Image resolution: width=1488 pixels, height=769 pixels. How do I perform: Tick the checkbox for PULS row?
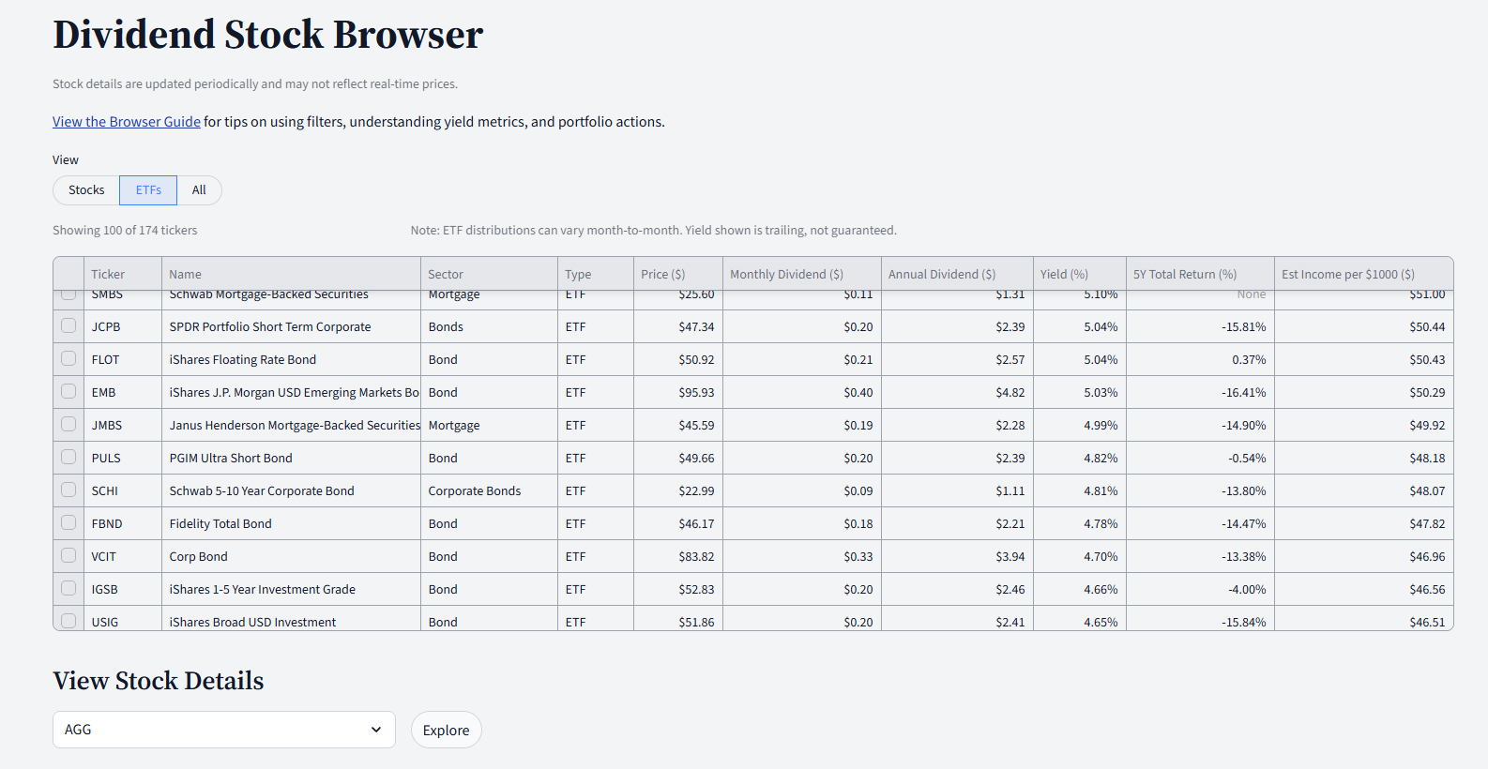click(x=68, y=457)
